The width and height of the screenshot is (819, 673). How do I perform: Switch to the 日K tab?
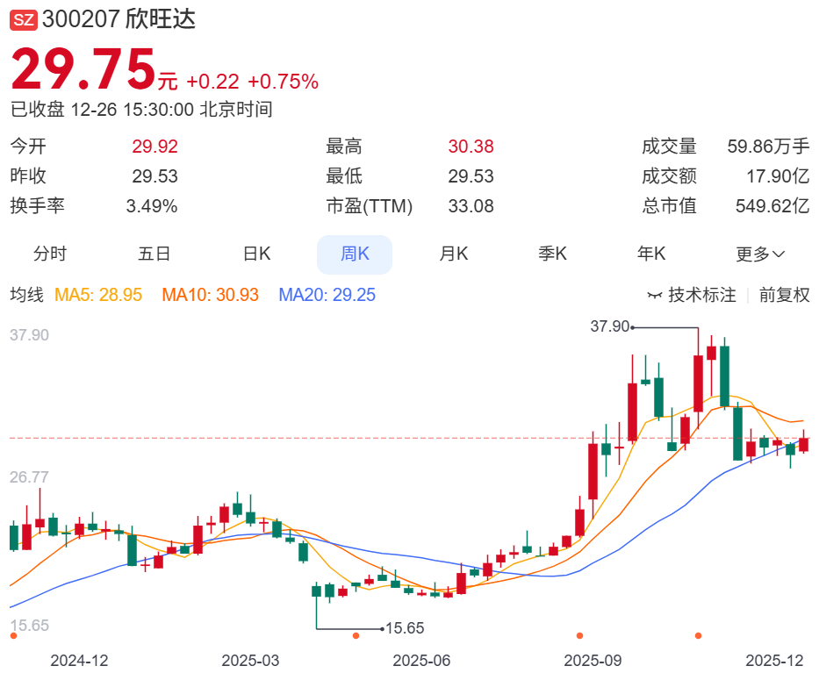point(256,254)
